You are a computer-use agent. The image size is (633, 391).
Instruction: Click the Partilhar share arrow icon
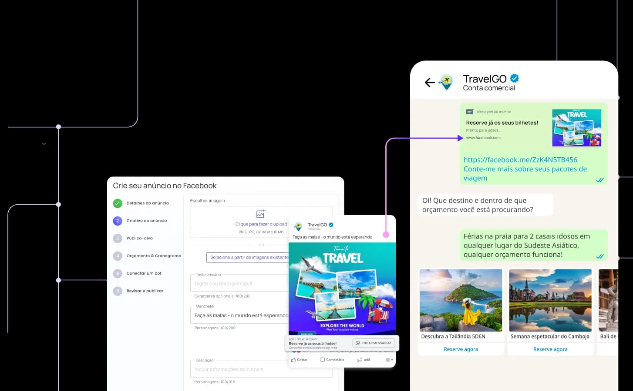[359, 359]
